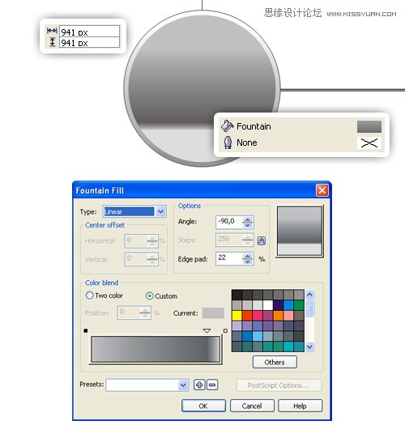The image size is (405, 438).
Task: Click the object height icon
Action: pyautogui.click(x=52, y=42)
